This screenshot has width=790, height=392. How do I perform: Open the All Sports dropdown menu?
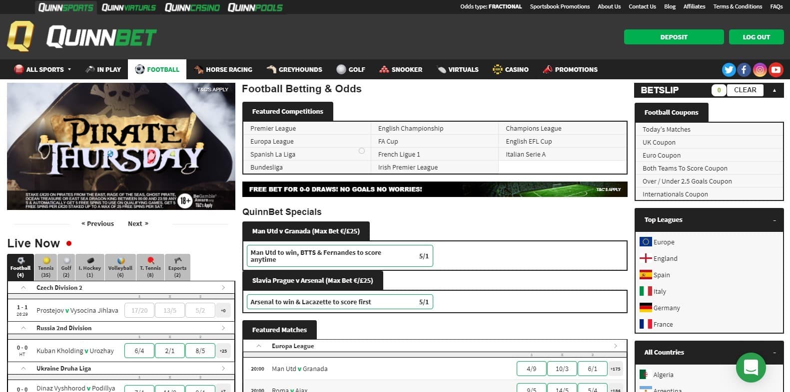[x=43, y=70]
